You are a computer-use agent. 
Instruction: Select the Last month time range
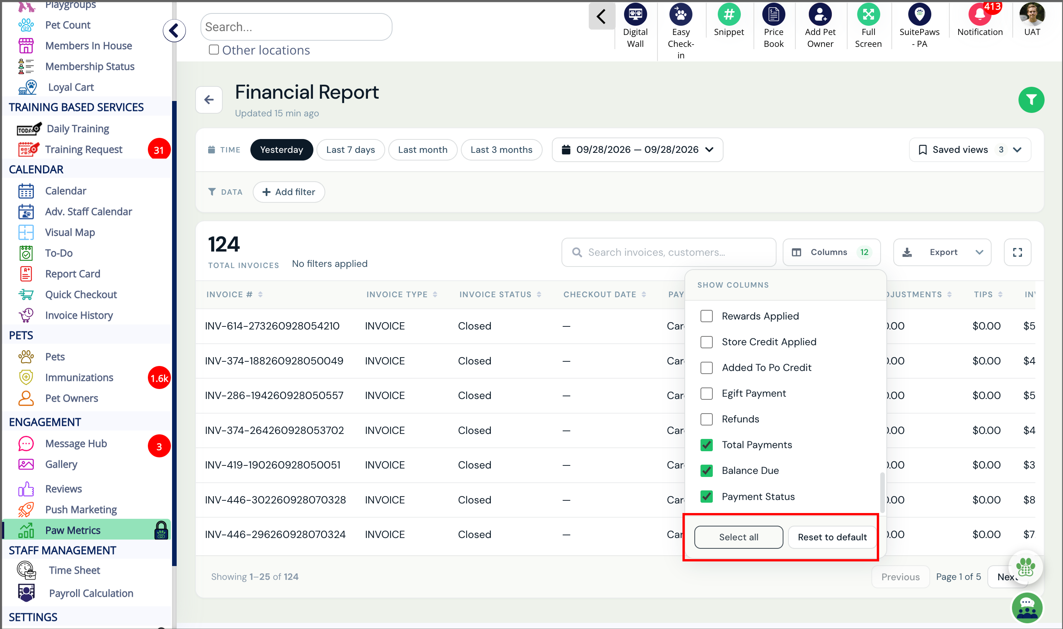[422, 150]
